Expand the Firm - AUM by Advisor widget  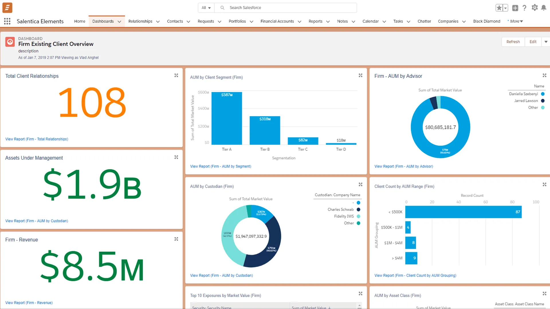(544, 76)
